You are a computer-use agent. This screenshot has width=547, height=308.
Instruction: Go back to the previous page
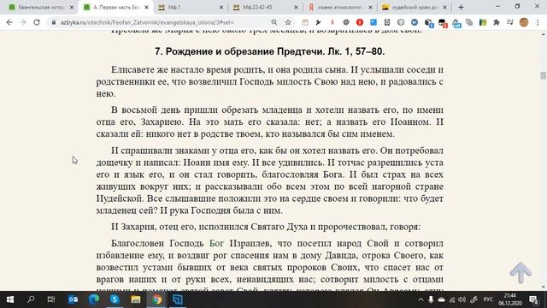pos(9,22)
